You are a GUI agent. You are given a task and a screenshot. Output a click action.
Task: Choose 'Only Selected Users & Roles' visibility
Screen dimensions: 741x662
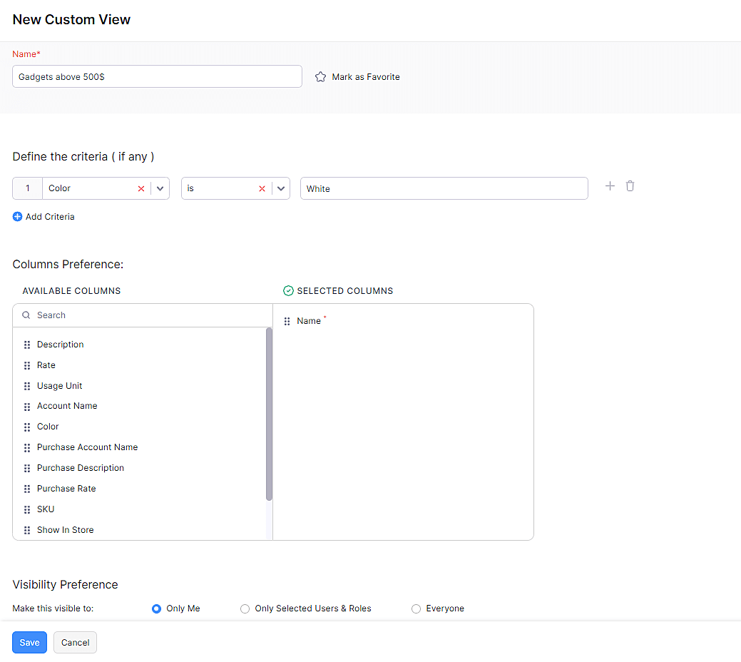(x=245, y=608)
